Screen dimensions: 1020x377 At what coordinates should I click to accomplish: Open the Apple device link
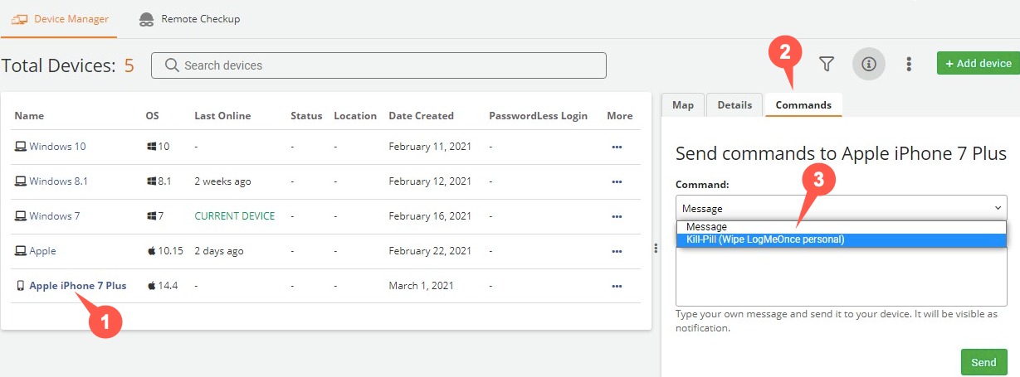pyautogui.click(x=42, y=251)
